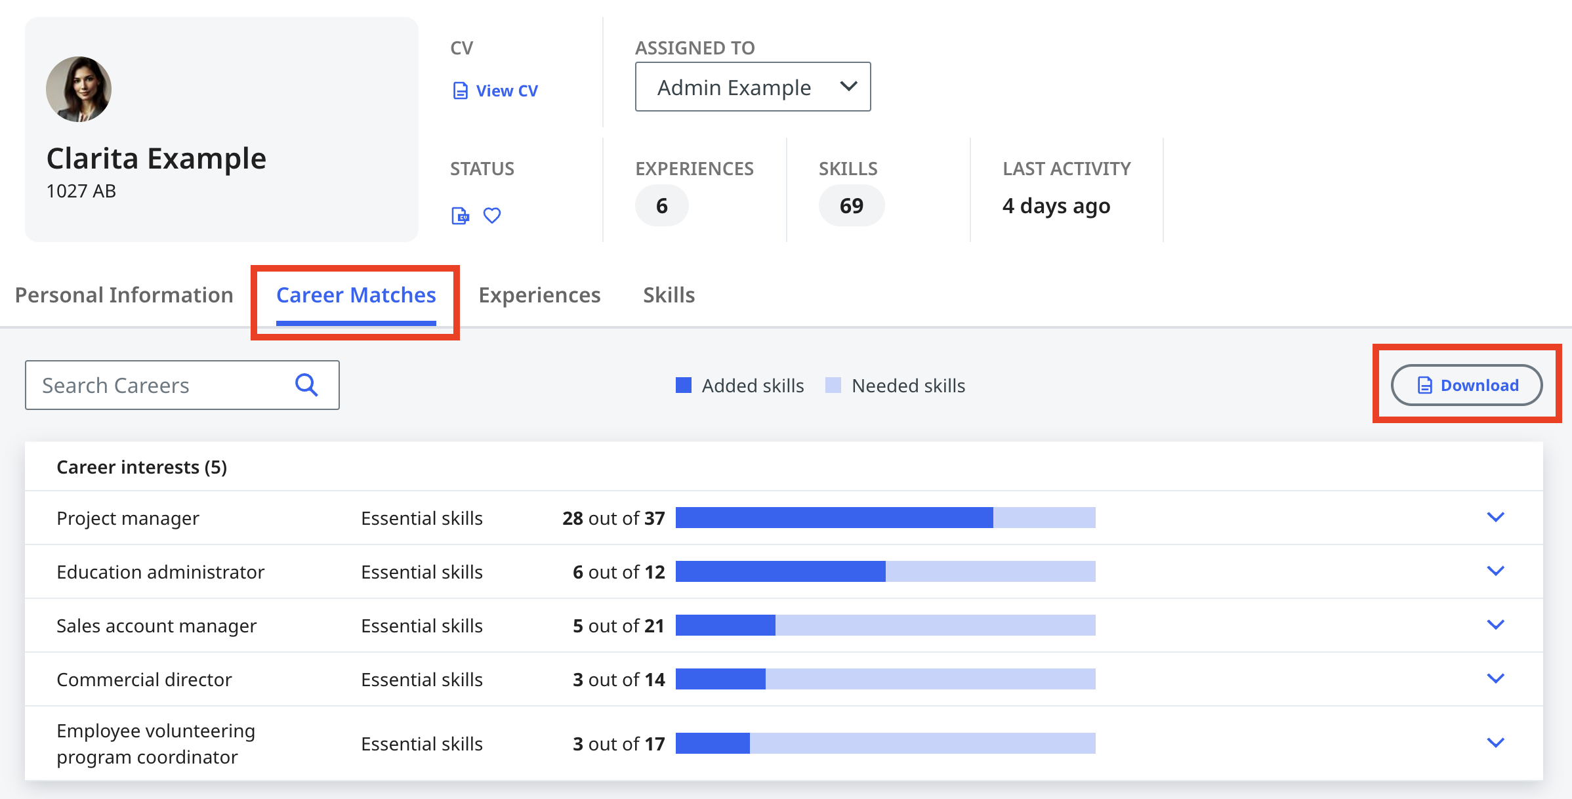Click the 'Sales account manager' career name

(157, 626)
